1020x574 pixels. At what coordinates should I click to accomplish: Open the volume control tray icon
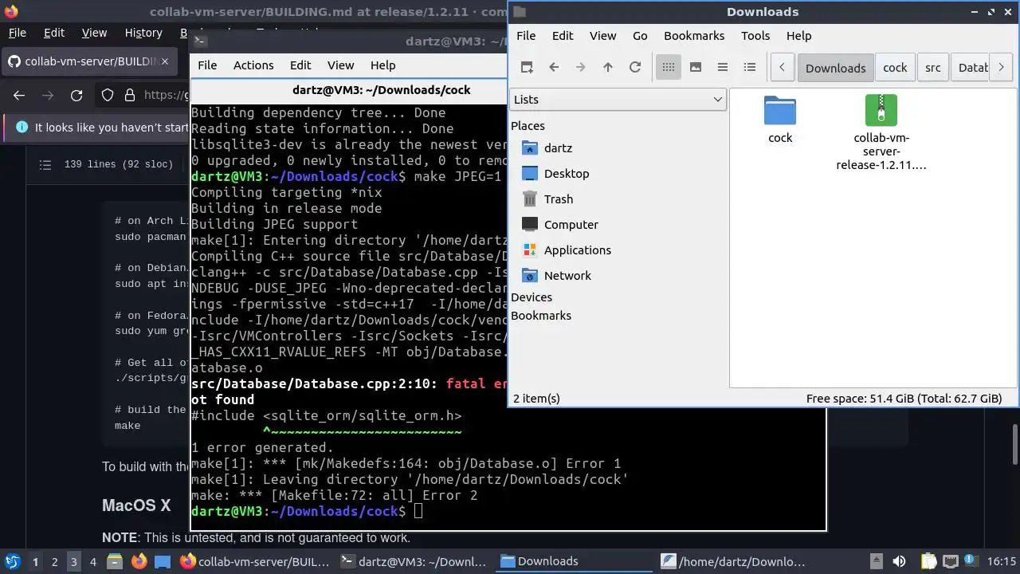pyautogui.click(x=899, y=561)
